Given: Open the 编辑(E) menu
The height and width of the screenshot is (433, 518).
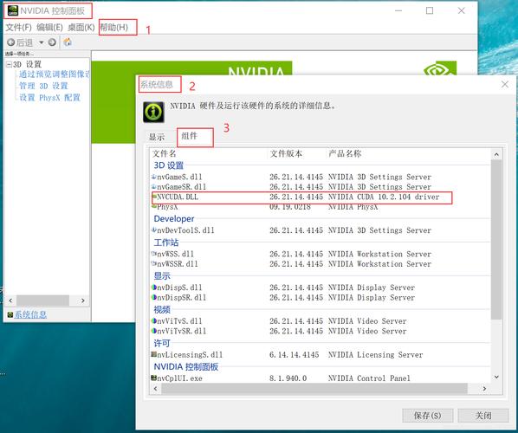Looking at the screenshot, I should 49,27.
